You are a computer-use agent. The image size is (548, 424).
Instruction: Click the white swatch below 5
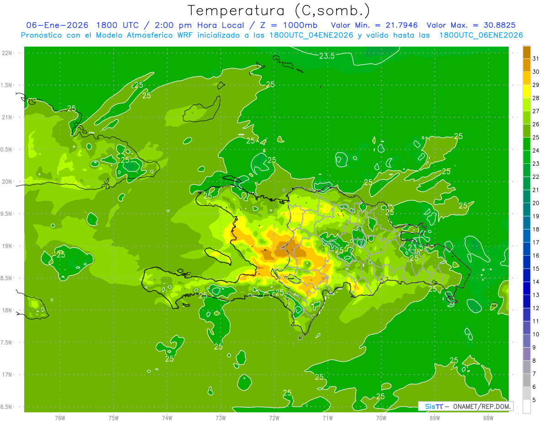[527, 406]
